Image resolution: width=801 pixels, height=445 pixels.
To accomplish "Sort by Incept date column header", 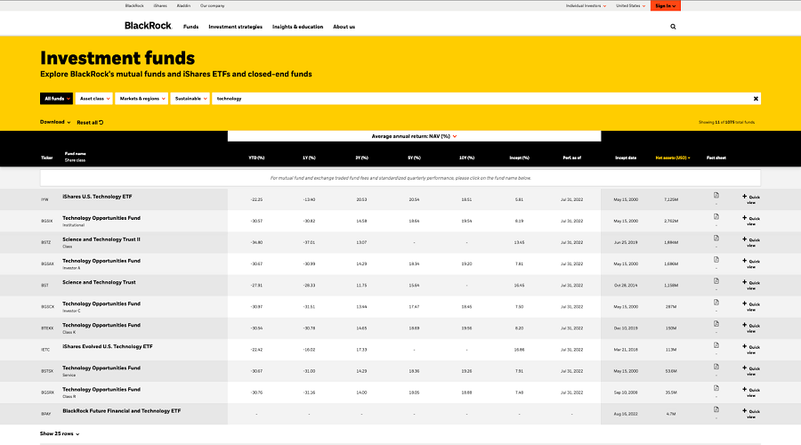I will point(626,158).
